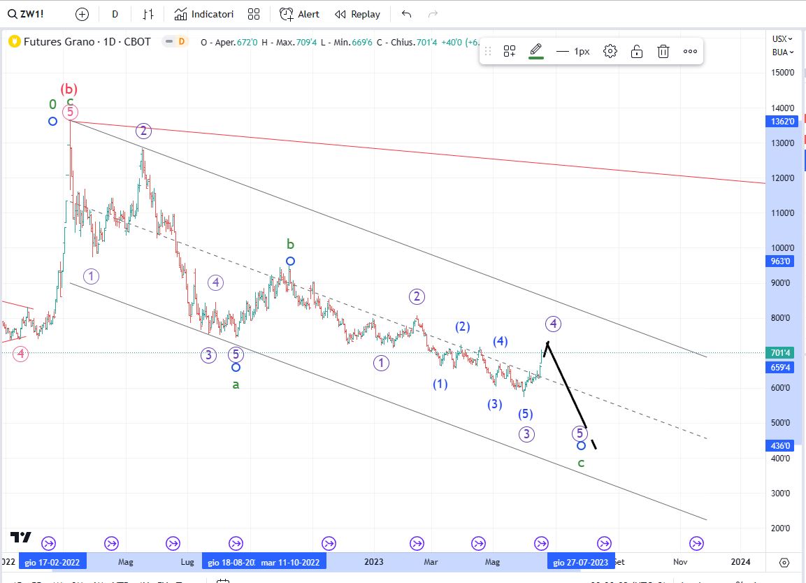
Task: Select the green a wave label
Action: coord(236,384)
